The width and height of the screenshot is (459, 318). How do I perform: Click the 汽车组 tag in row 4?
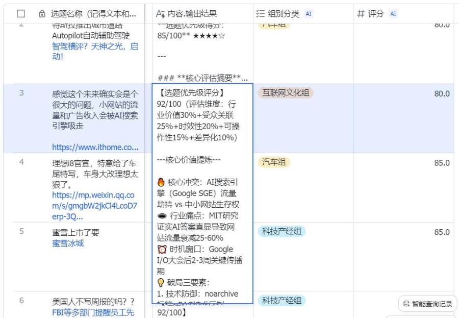coord(274,162)
